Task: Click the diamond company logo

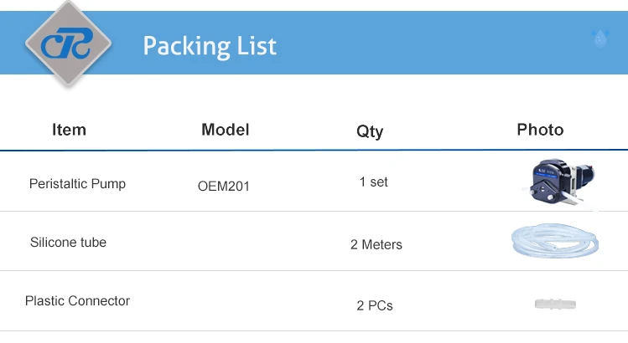Action: 68,44
